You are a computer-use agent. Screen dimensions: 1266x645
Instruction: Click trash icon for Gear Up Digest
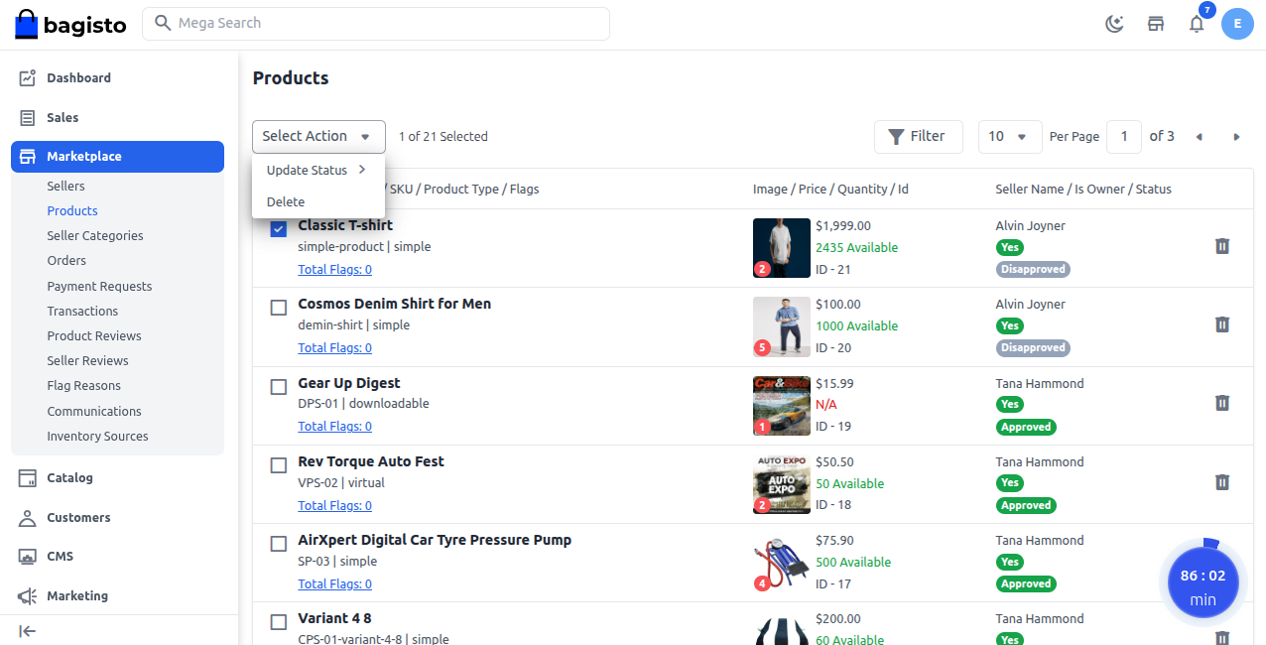pyautogui.click(x=1222, y=403)
